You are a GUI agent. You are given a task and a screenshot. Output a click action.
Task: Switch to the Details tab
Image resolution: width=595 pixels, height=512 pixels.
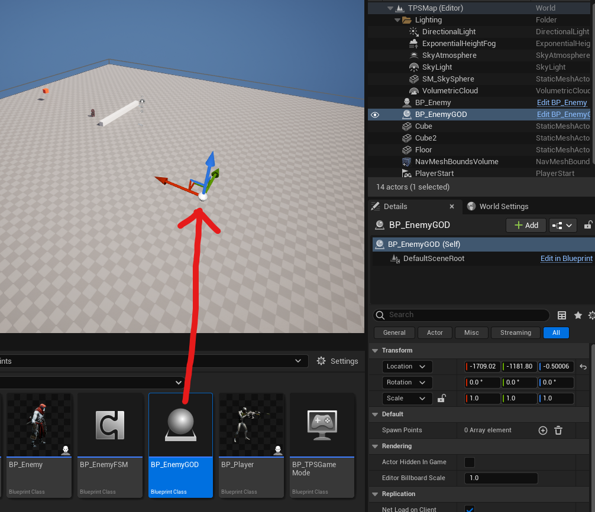395,207
